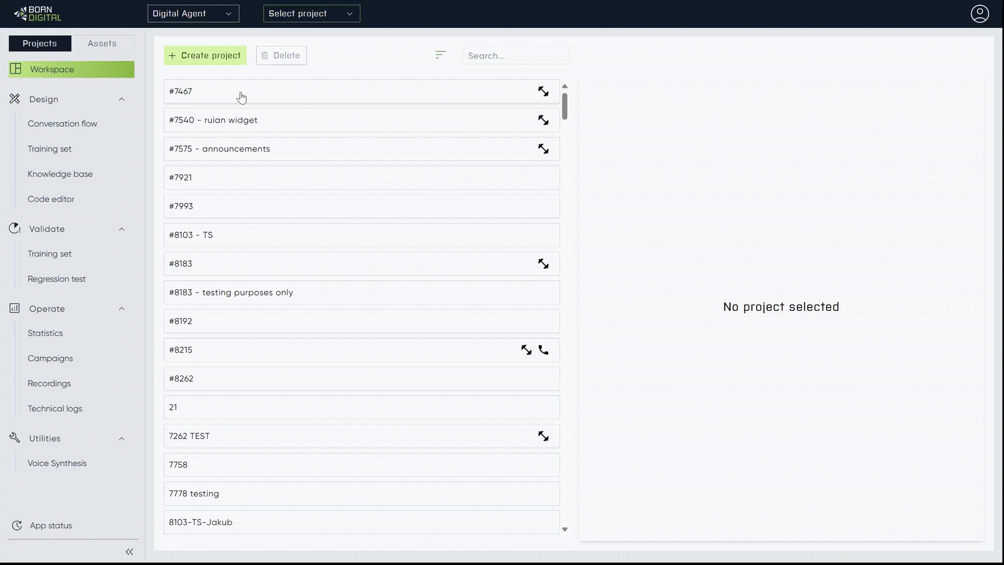Screen dimensions: 1004x565
Task: Open the Voice Synthesis link
Action: click(57, 464)
